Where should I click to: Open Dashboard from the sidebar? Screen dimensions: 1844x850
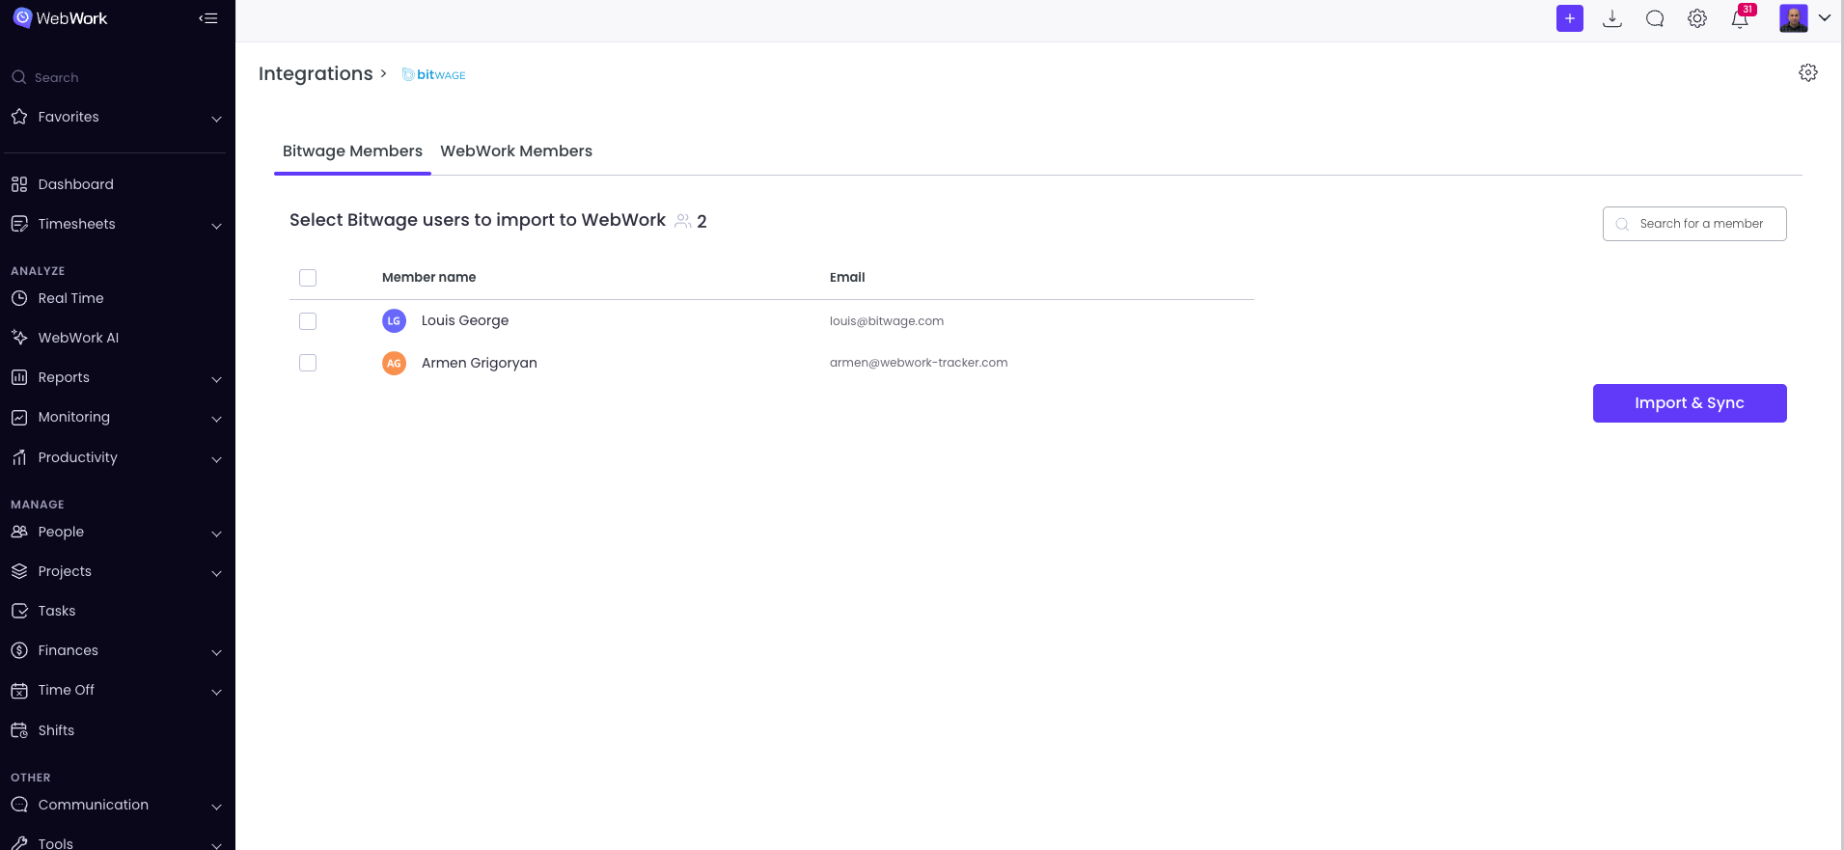(75, 184)
